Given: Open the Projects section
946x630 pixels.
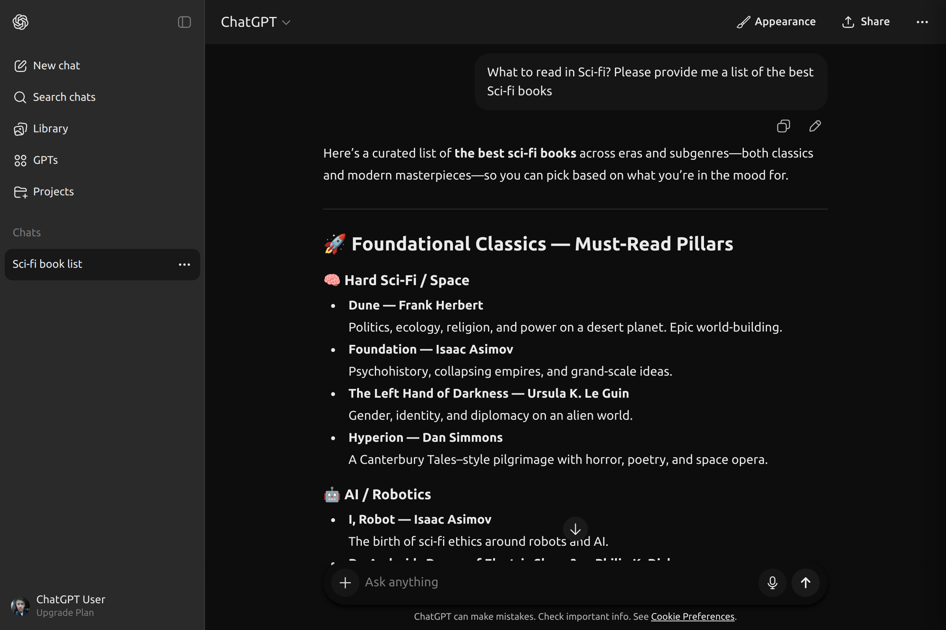Looking at the screenshot, I should (x=53, y=192).
